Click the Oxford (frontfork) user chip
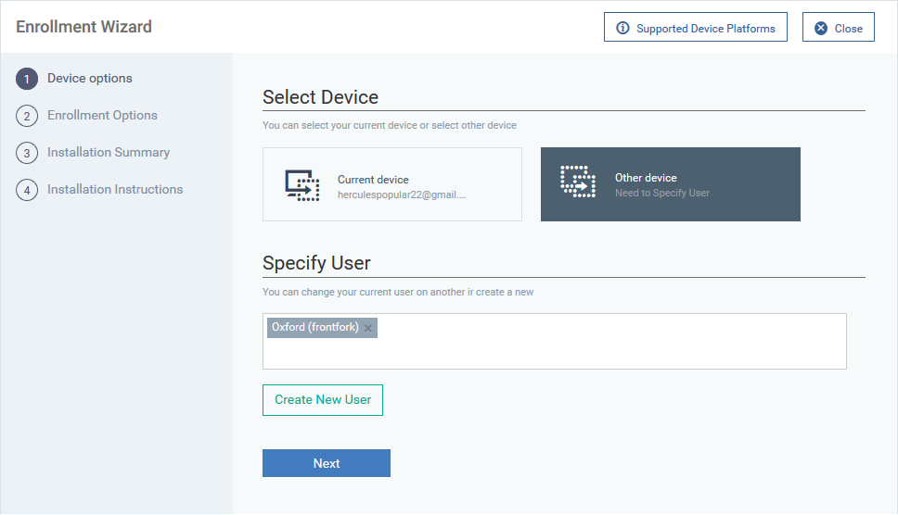Image resolution: width=898 pixels, height=515 pixels. (x=315, y=328)
